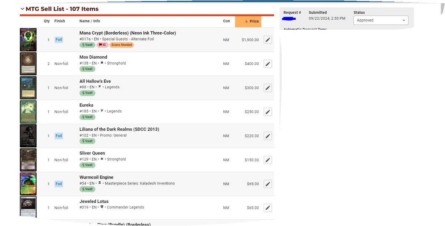Click the IC flag tag on Mana Crypt
Image resolution: width=445 pixels, height=226 pixels.
click(x=102, y=45)
